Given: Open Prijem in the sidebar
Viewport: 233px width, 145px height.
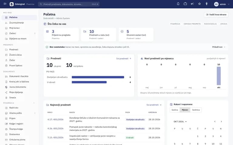Looking at the screenshot, I should click(x=19, y=118).
